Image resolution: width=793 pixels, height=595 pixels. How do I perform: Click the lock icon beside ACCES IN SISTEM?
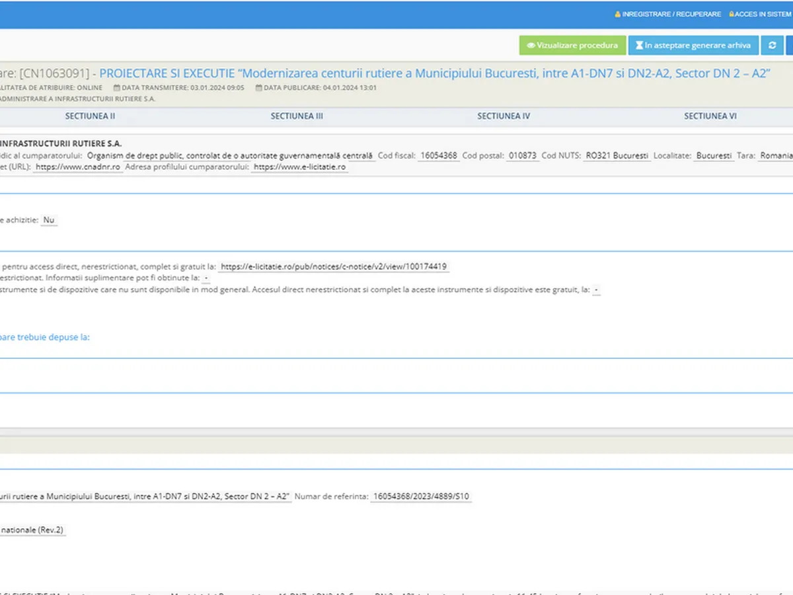coord(732,14)
